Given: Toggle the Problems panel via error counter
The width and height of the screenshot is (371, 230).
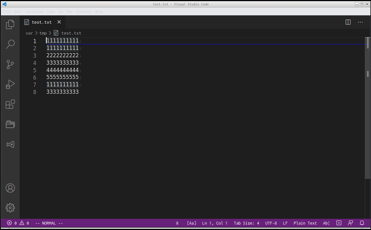Looking at the screenshot, I should click(13, 223).
